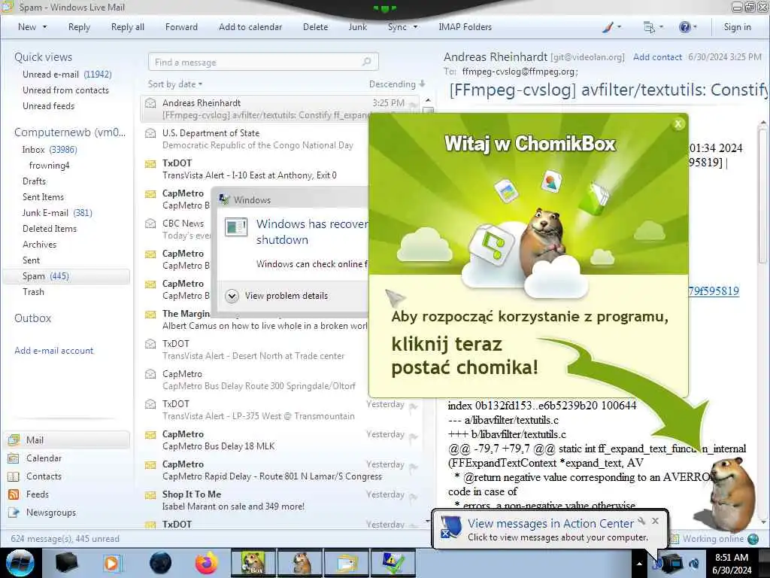Click Reply in the toolbar
Viewport: 770px width, 578px height.
(79, 27)
